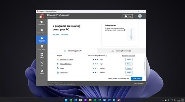This screenshot has height=102, width=185.
Task: Click the CCleaner icon in the taskbar
Action: [119, 100]
